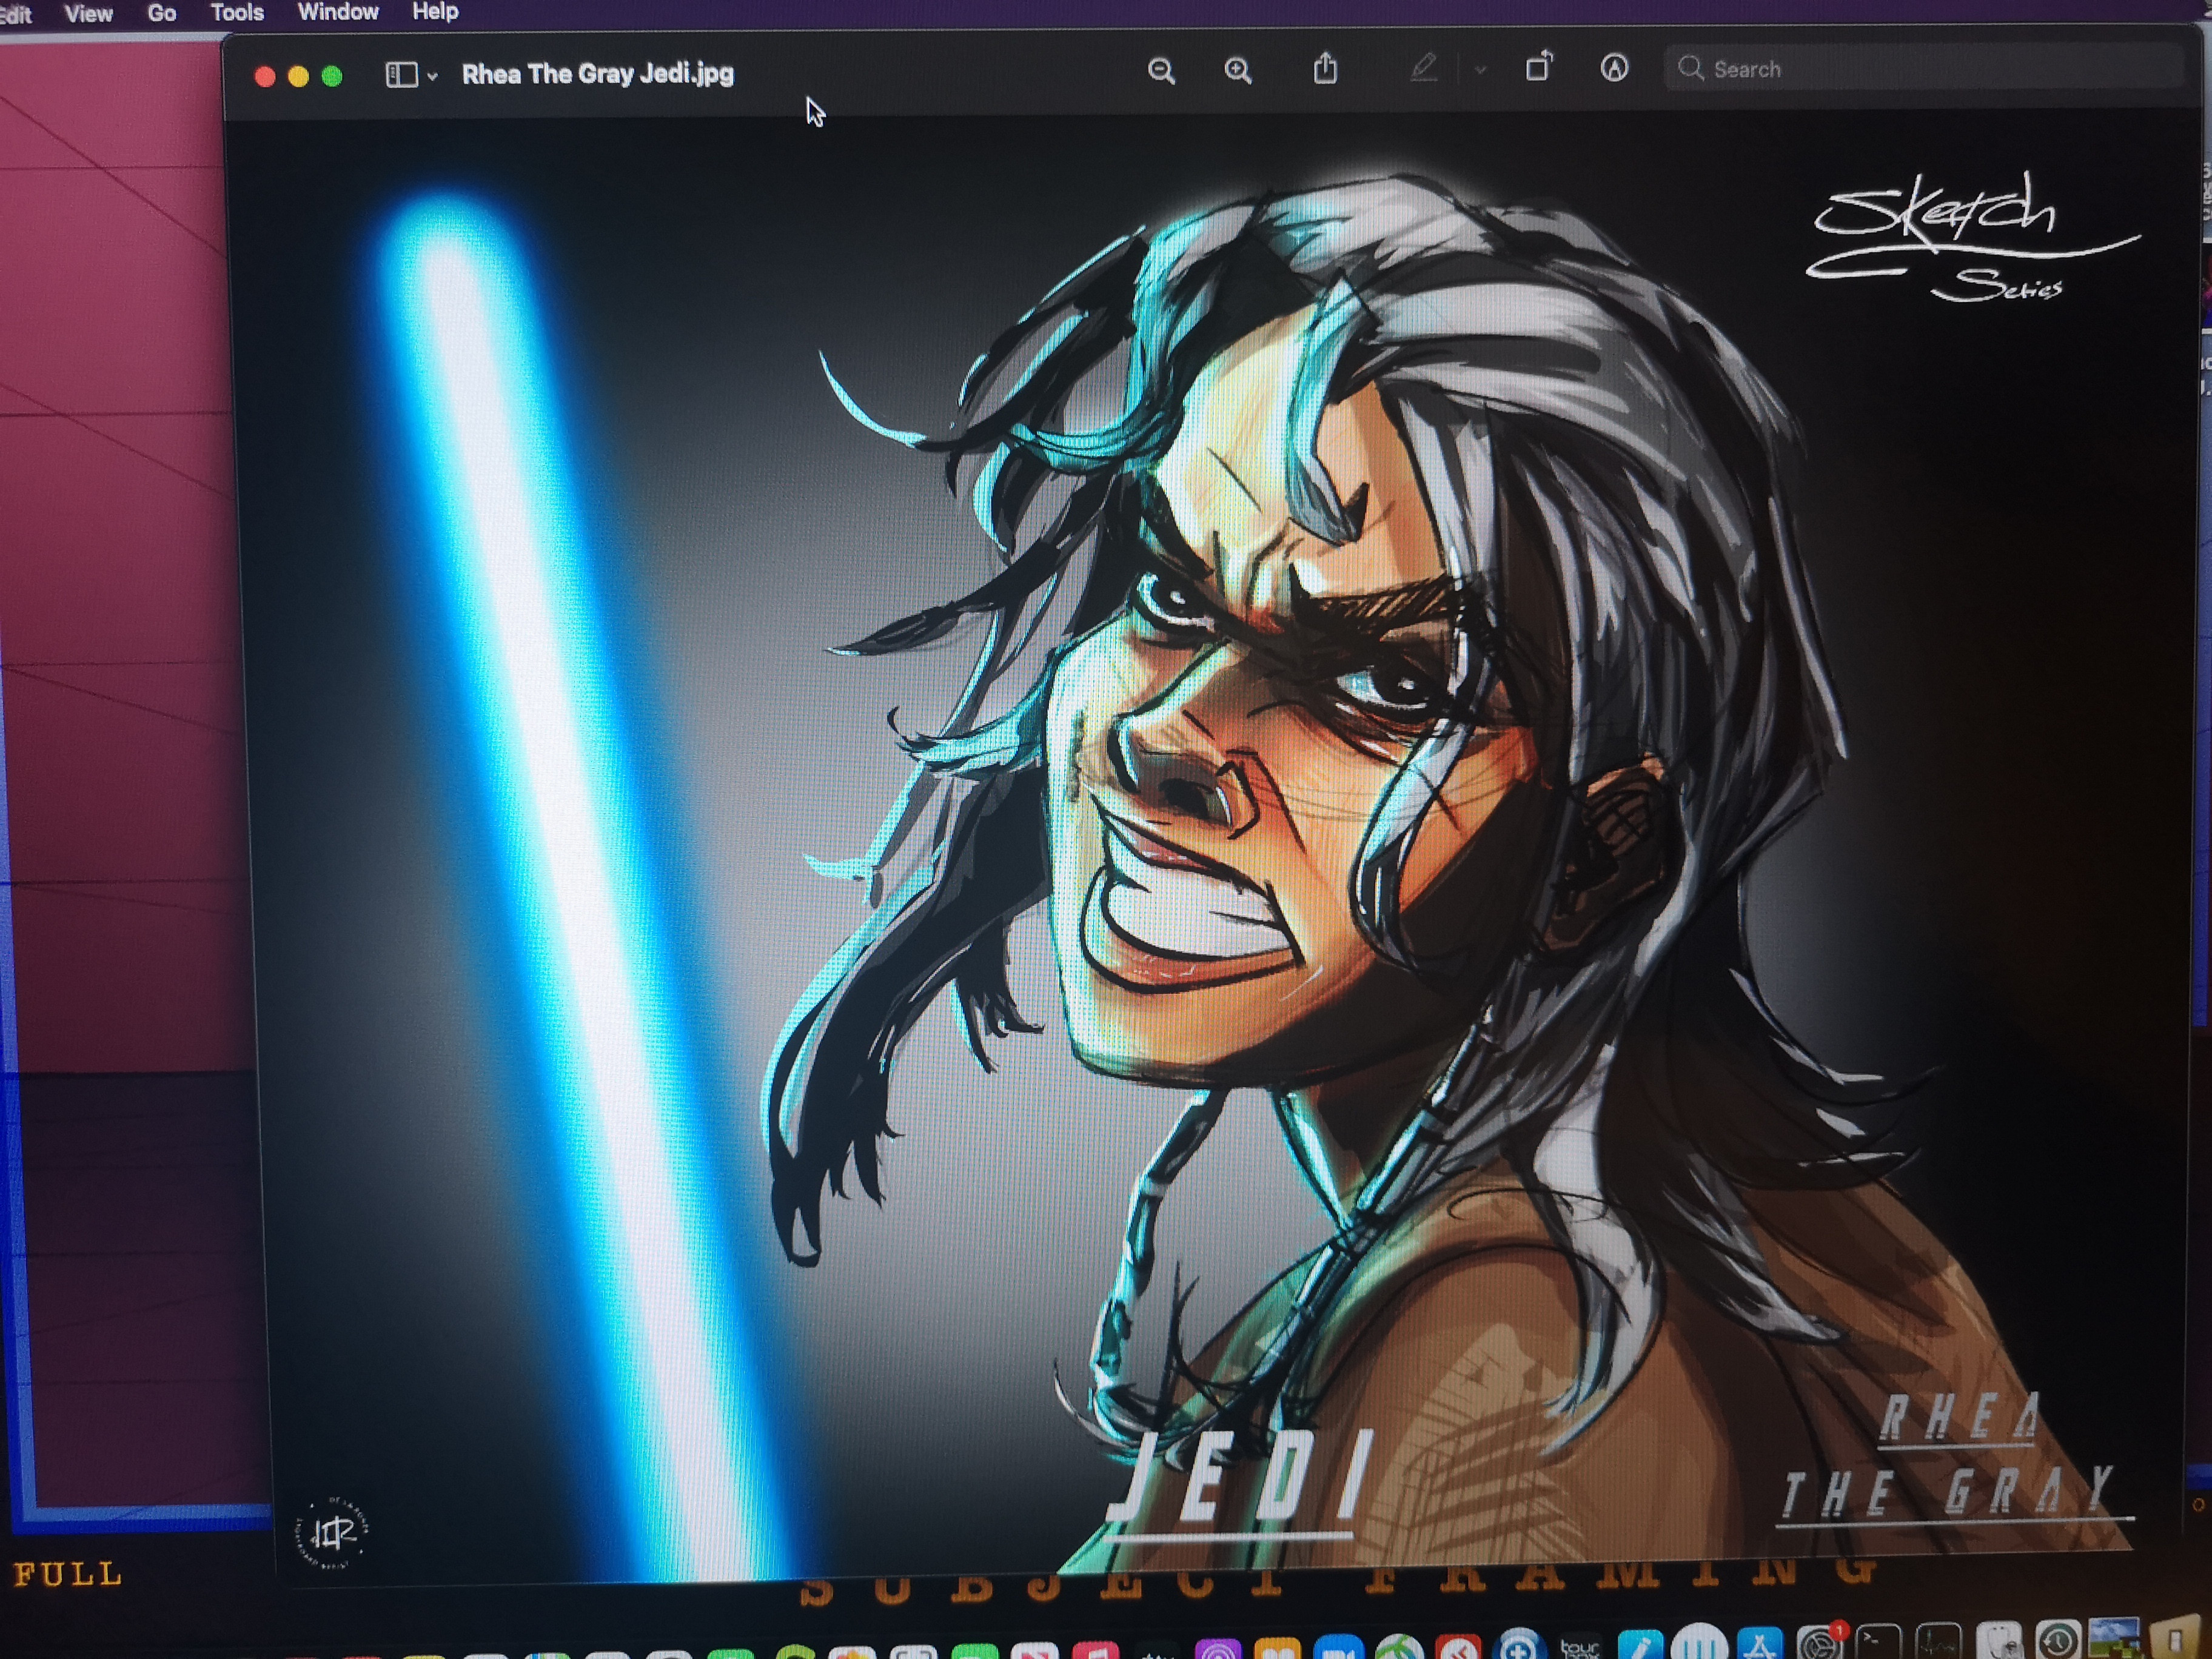Viewport: 2212px width, 1659px height.
Task: Launch Terminal from the Dock
Action: coord(1878,1642)
